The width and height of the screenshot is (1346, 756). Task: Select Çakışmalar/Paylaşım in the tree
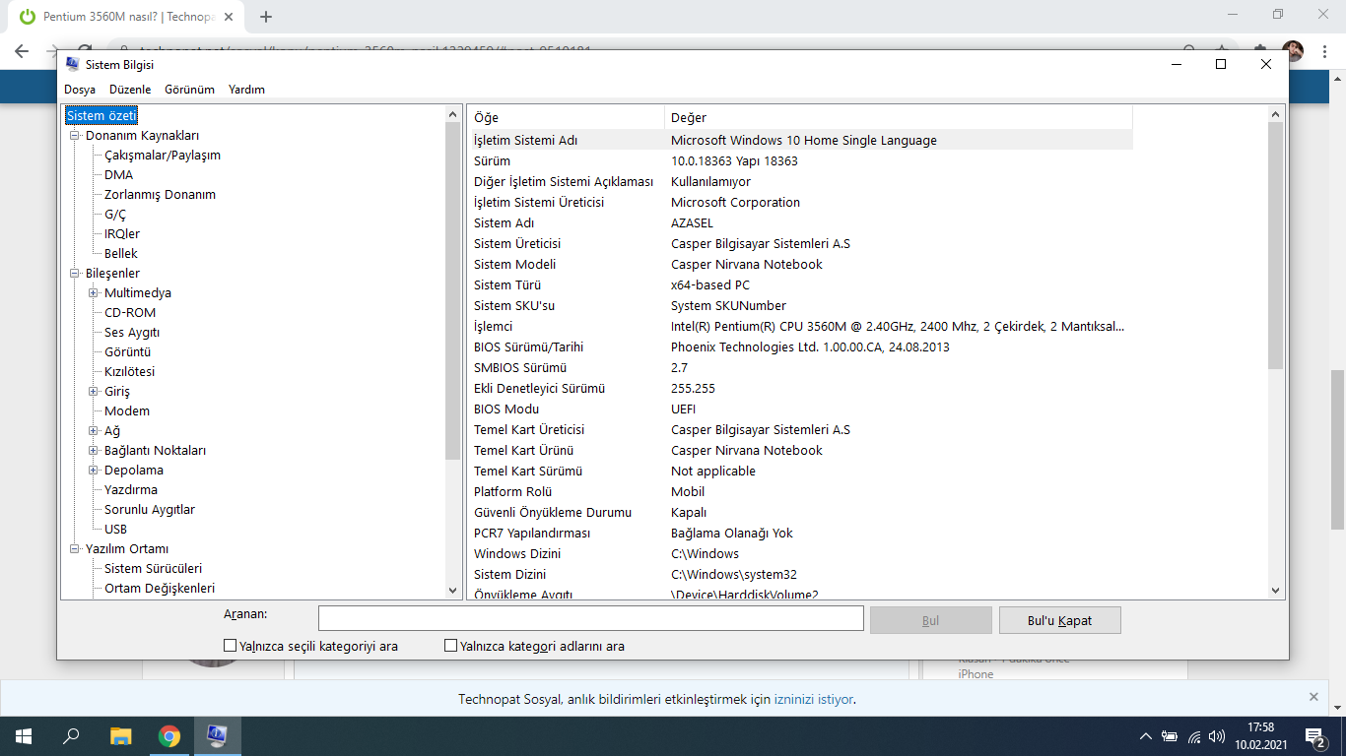coord(163,155)
